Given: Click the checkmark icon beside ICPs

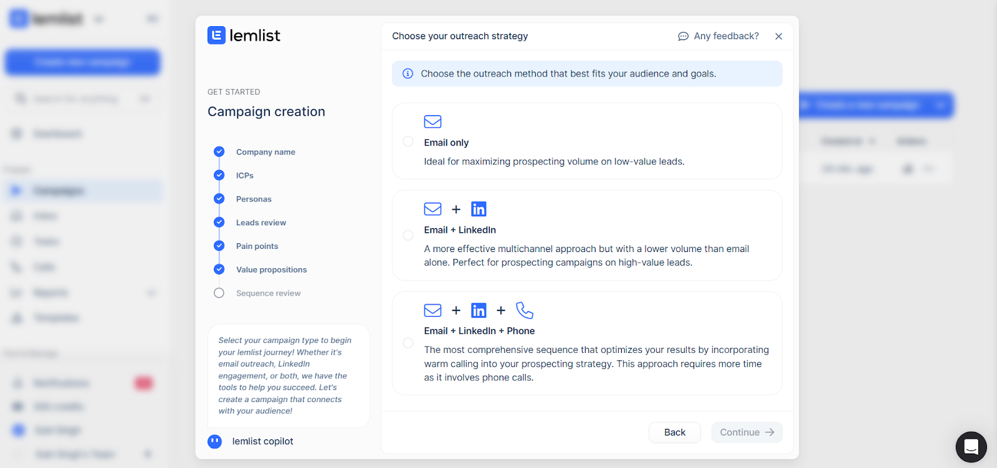Looking at the screenshot, I should [x=219, y=175].
